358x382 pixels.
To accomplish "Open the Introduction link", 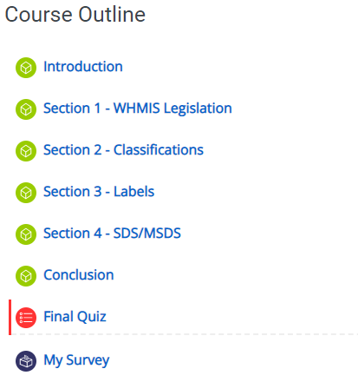I will (x=83, y=67).
